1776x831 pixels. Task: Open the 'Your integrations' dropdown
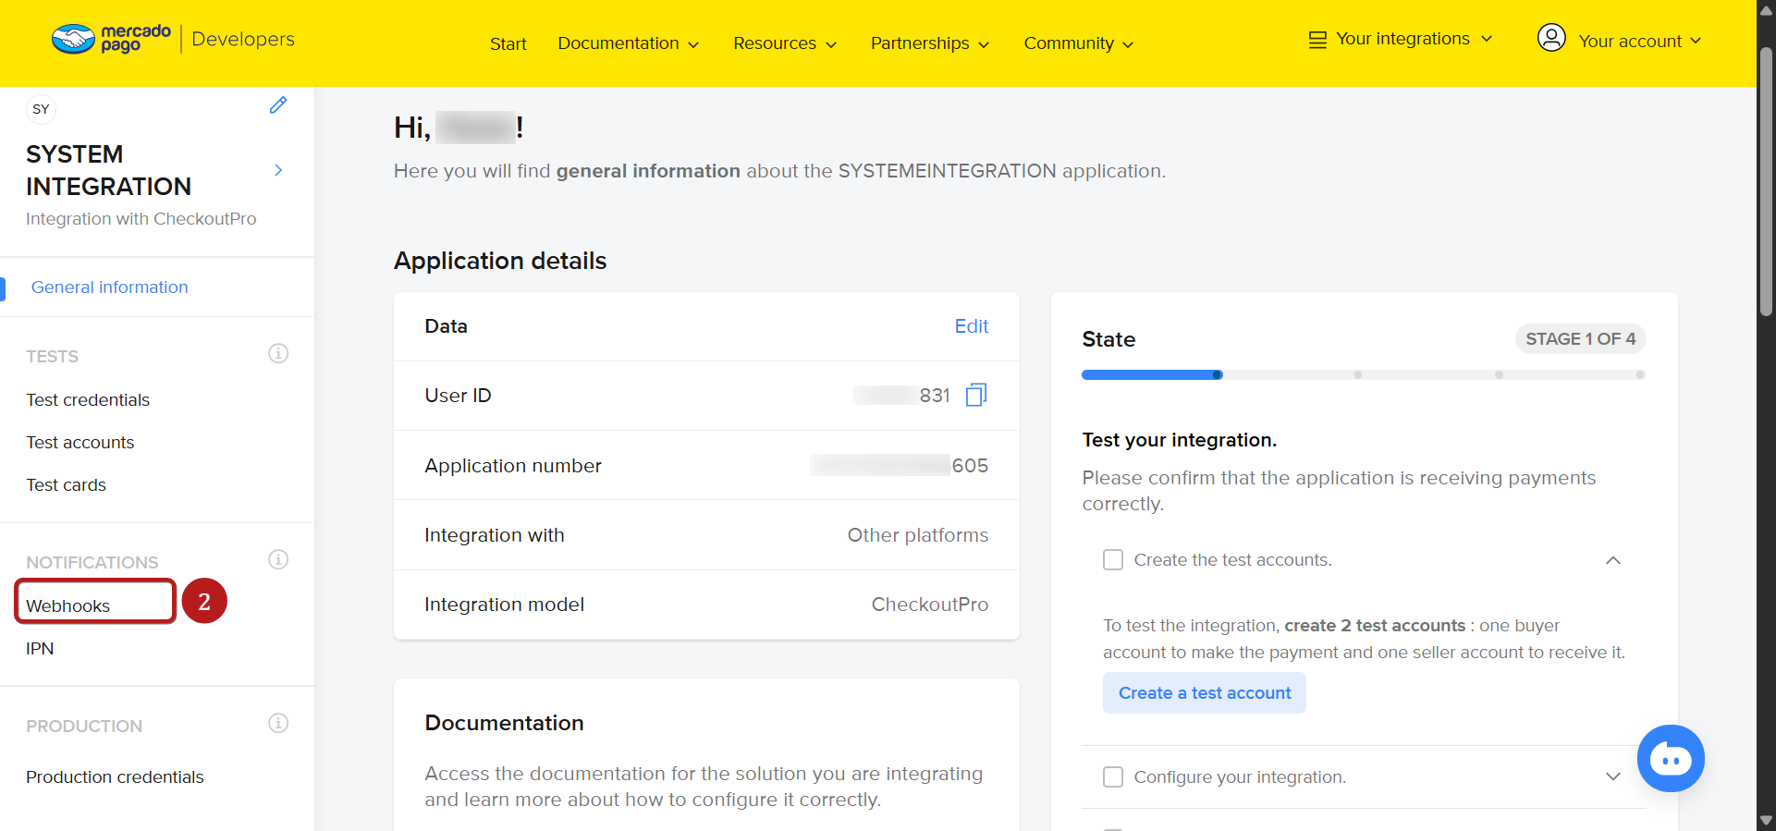(1401, 39)
